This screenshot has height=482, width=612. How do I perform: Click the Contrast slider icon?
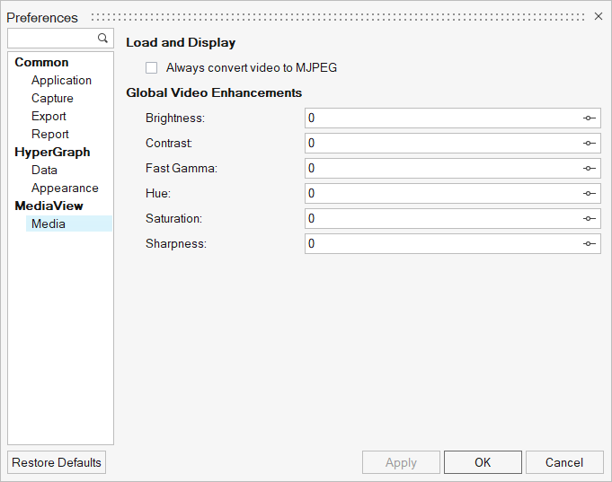589,144
